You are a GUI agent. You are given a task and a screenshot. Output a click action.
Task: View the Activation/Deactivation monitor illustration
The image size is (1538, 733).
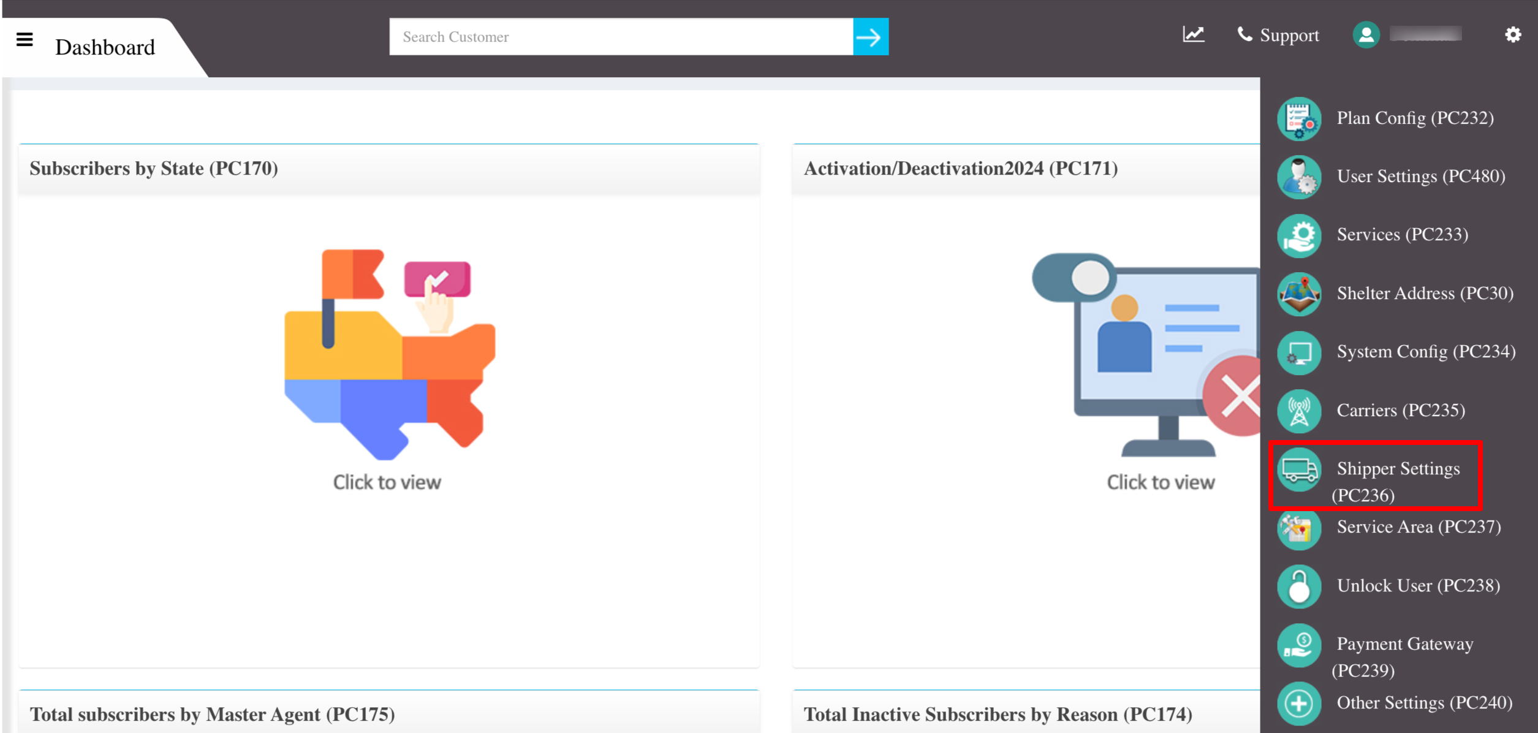(1146, 355)
